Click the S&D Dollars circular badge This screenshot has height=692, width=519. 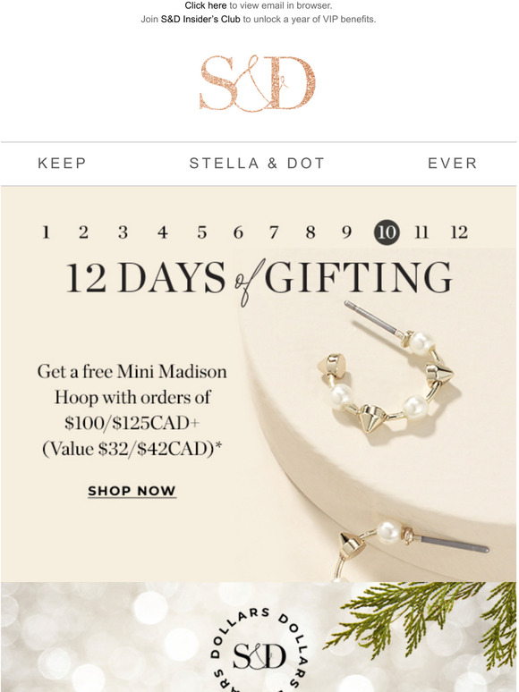(259, 650)
